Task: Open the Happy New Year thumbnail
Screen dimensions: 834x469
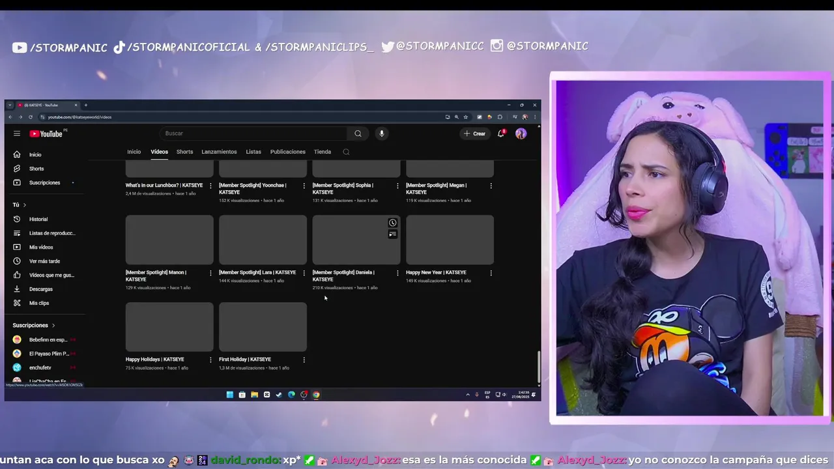Action: (x=450, y=240)
